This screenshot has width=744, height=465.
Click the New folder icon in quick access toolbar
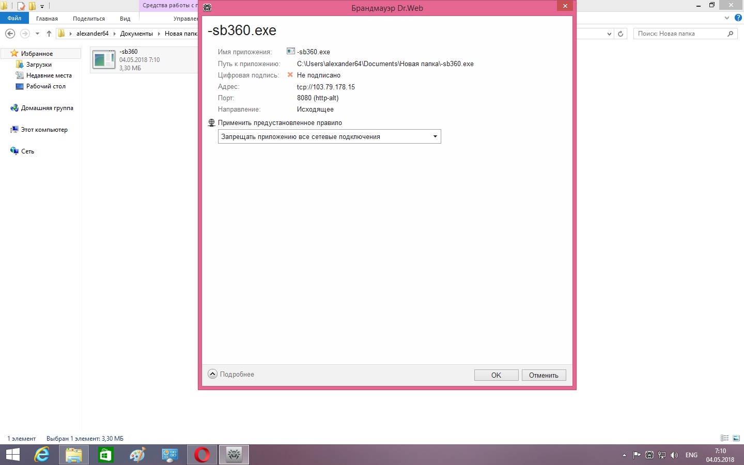(x=32, y=6)
